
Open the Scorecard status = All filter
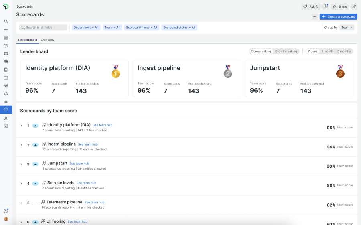click(179, 28)
